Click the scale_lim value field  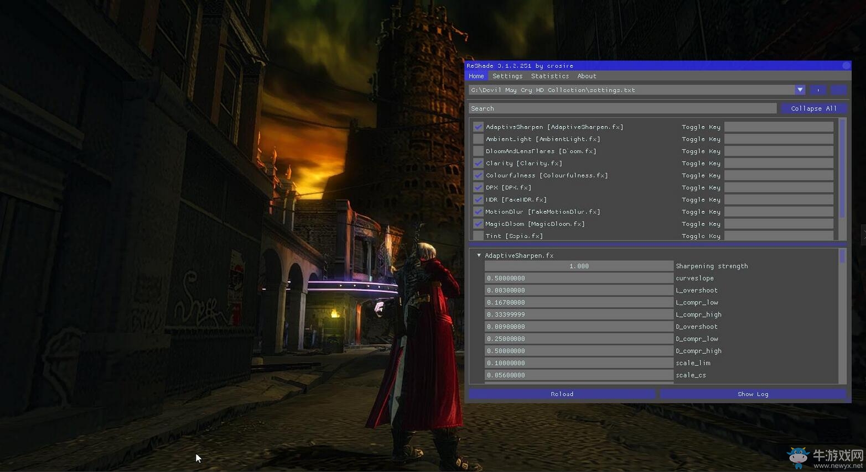[579, 364]
